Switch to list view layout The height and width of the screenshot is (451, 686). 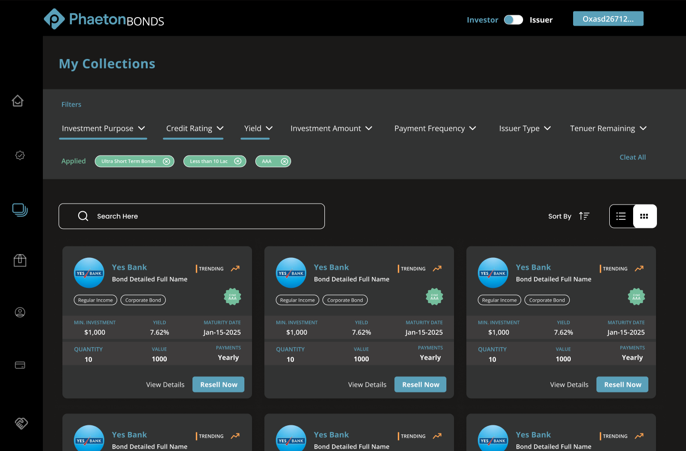tap(621, 216)
